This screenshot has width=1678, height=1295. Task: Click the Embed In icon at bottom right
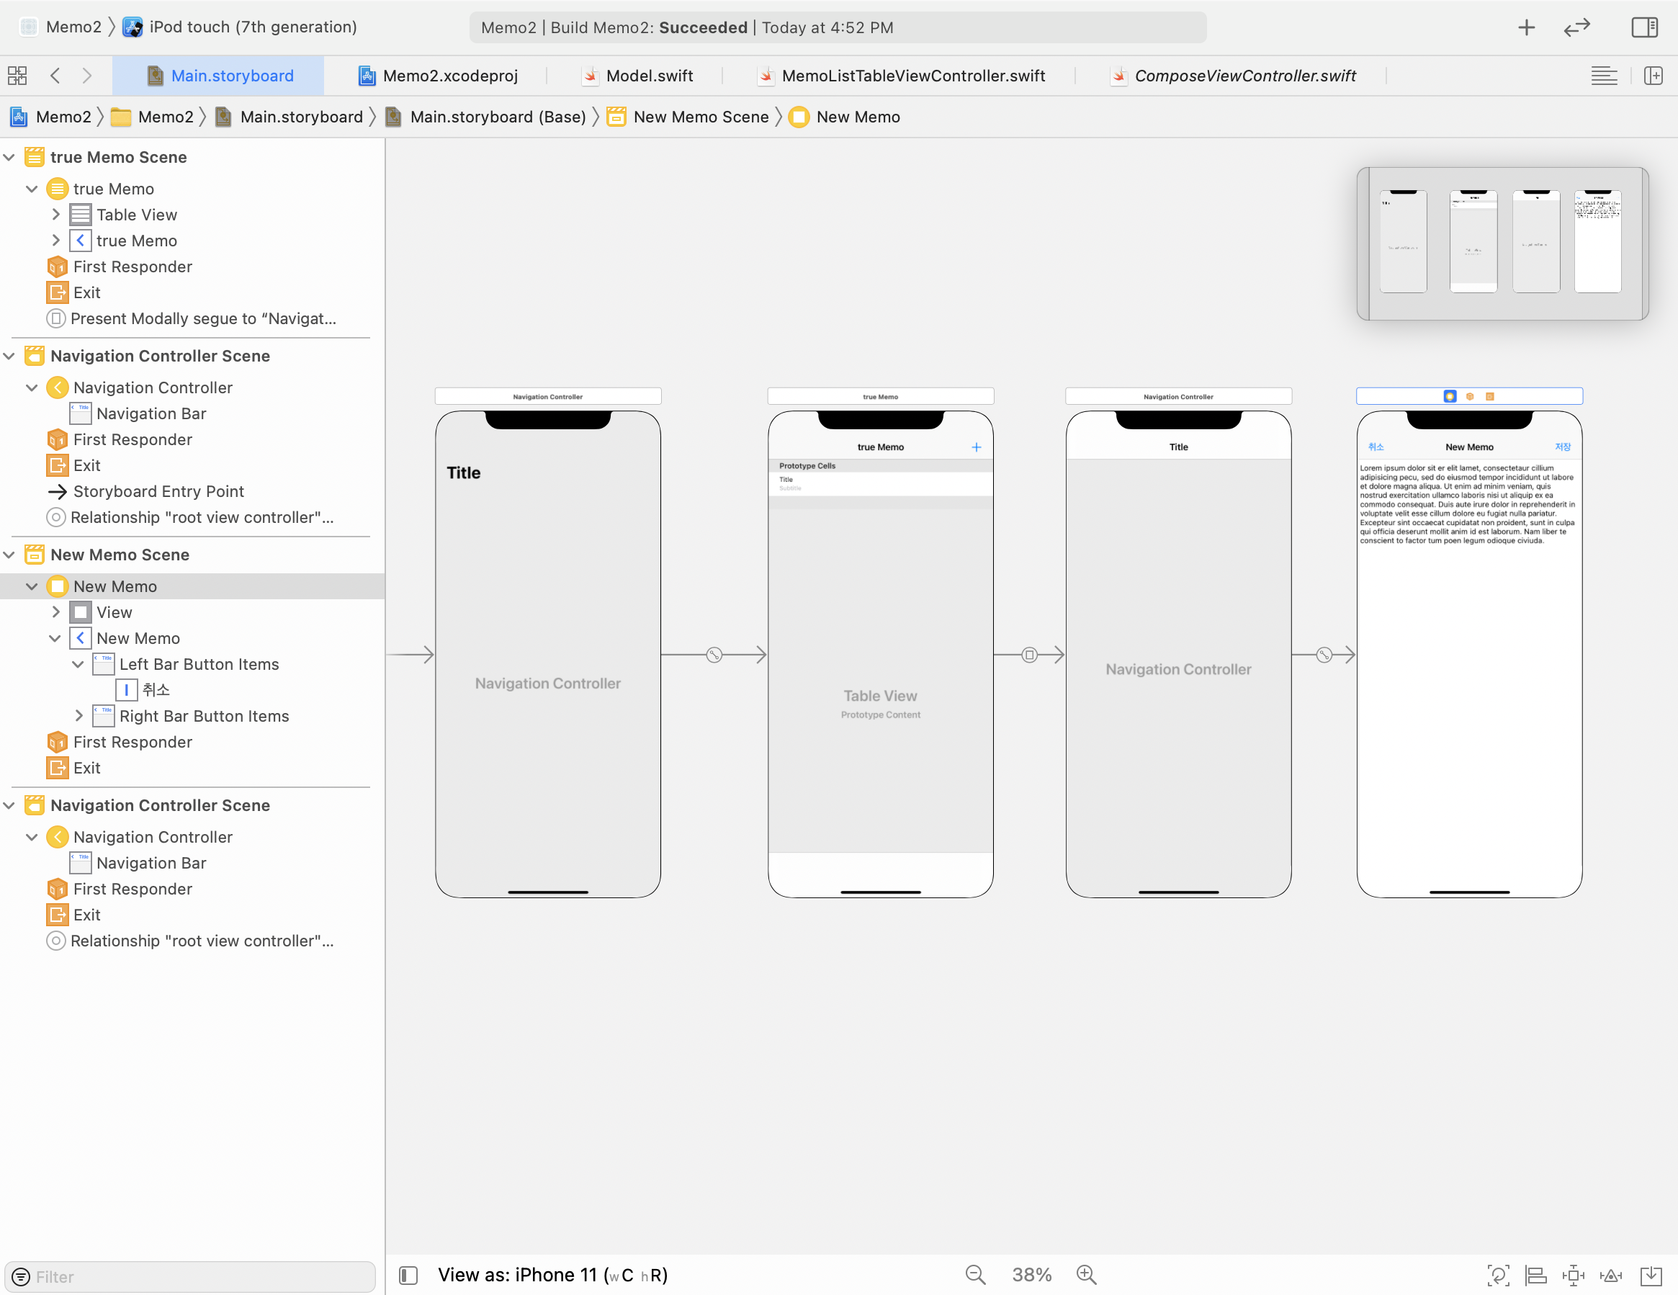pos(1651,1275)
